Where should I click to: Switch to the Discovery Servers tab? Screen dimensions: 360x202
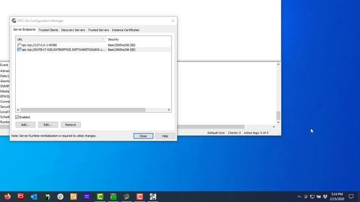tap(73, 30)
